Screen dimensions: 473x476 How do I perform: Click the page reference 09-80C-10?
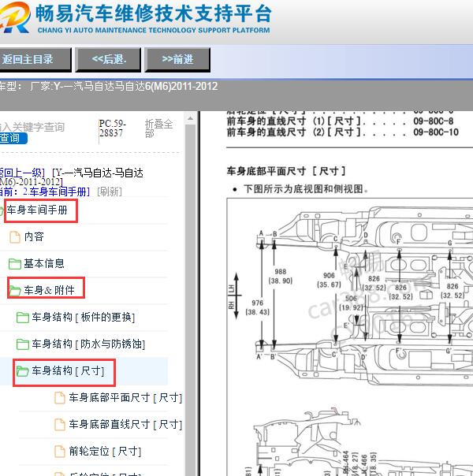tap(436, 132)
